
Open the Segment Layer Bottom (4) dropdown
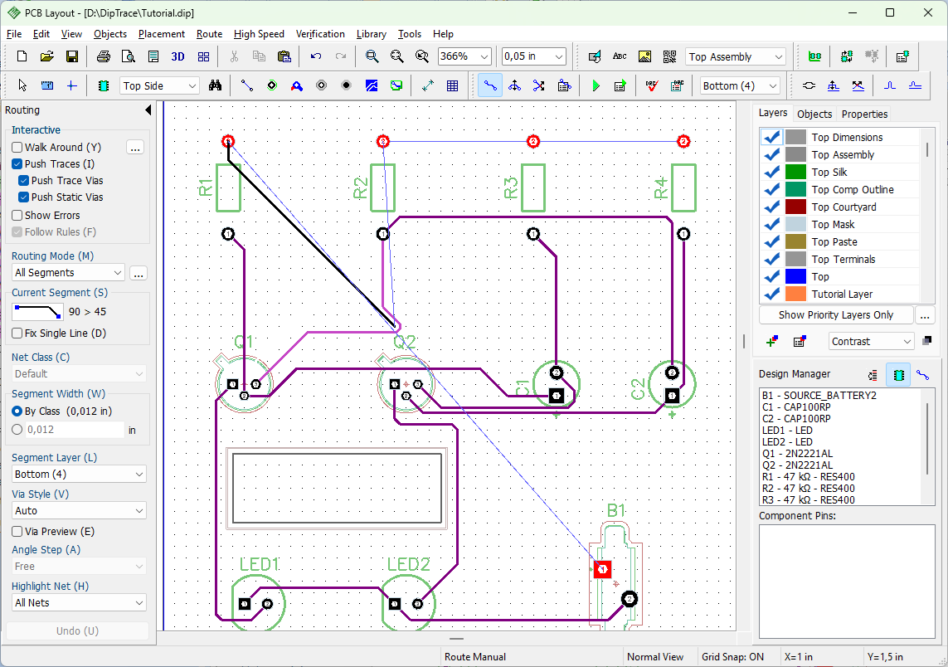[x=139, y=474]
